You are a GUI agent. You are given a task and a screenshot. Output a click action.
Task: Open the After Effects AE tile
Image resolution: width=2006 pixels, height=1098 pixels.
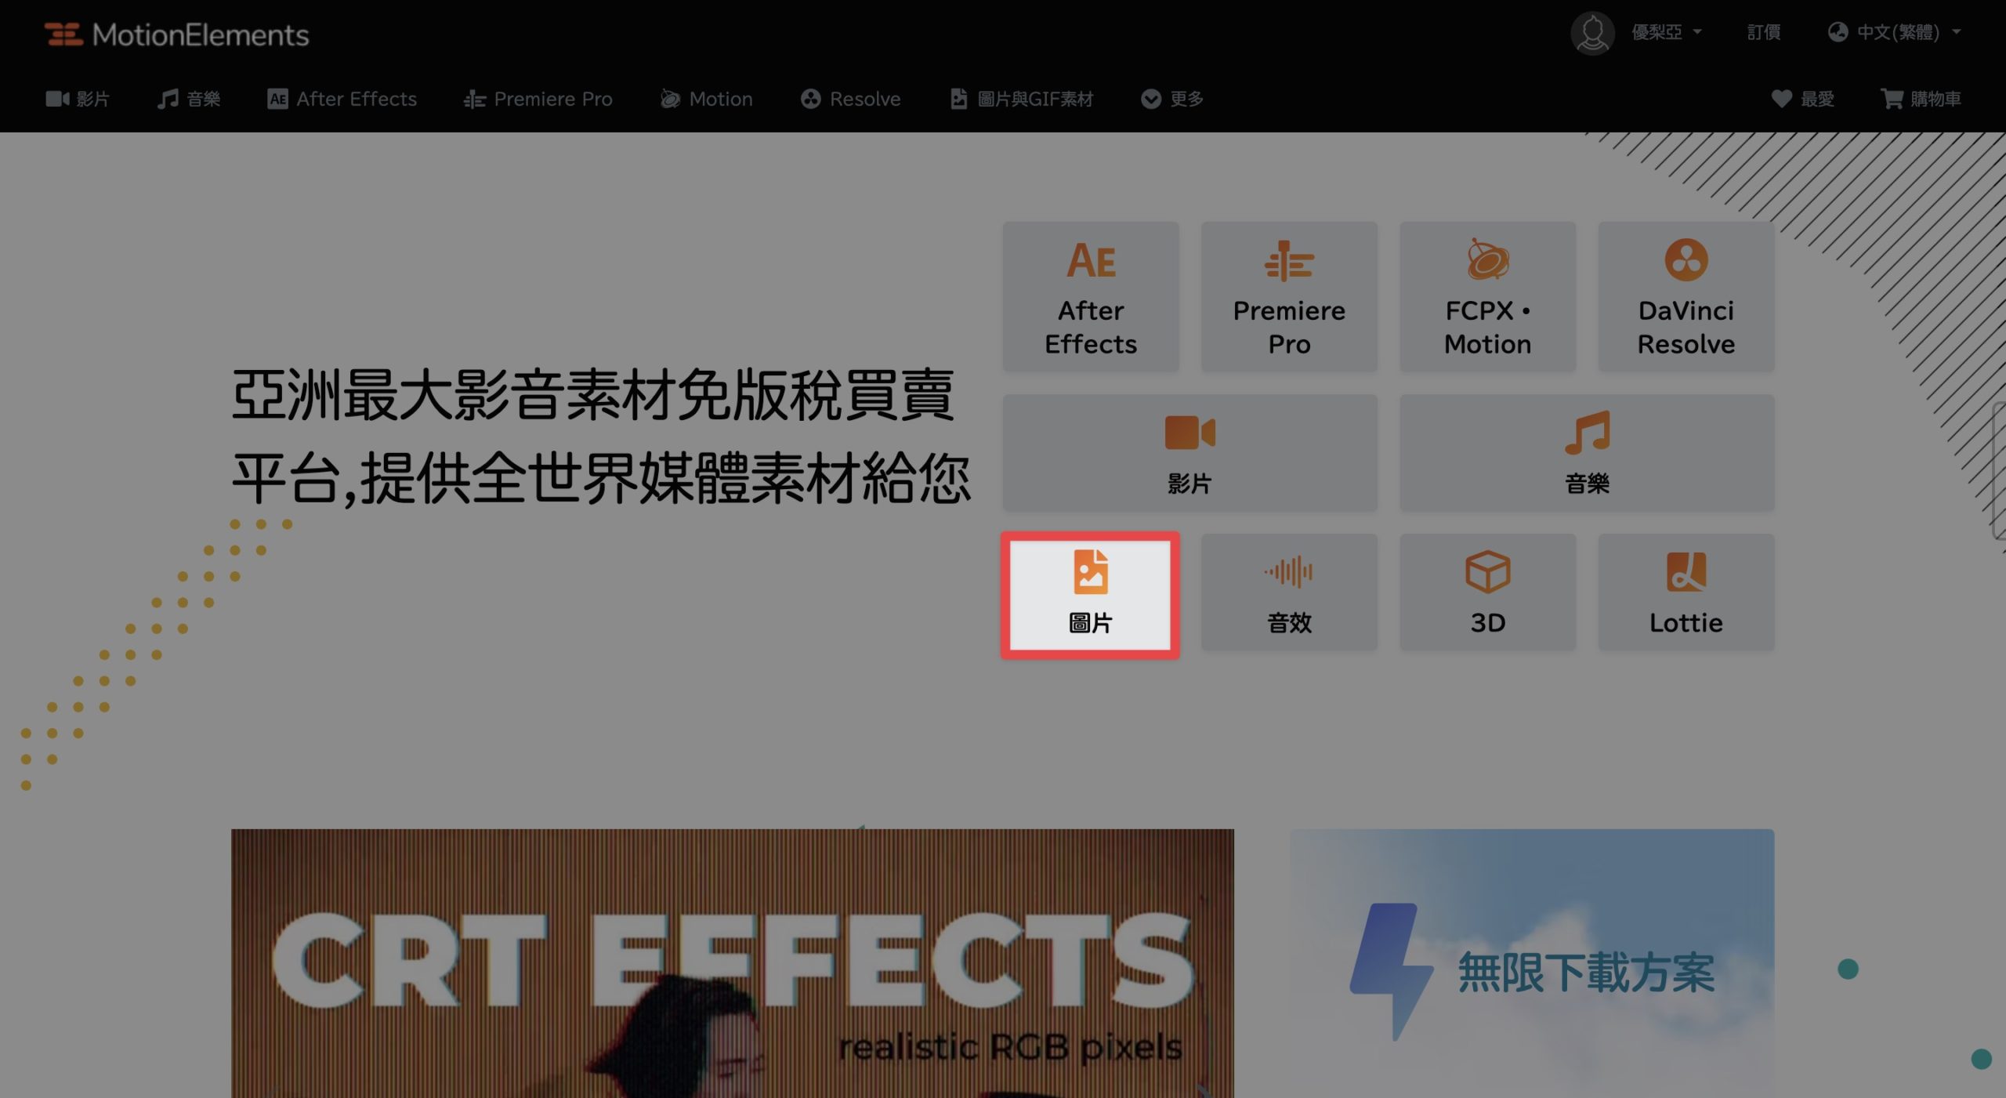click(x=1090, y=296)
